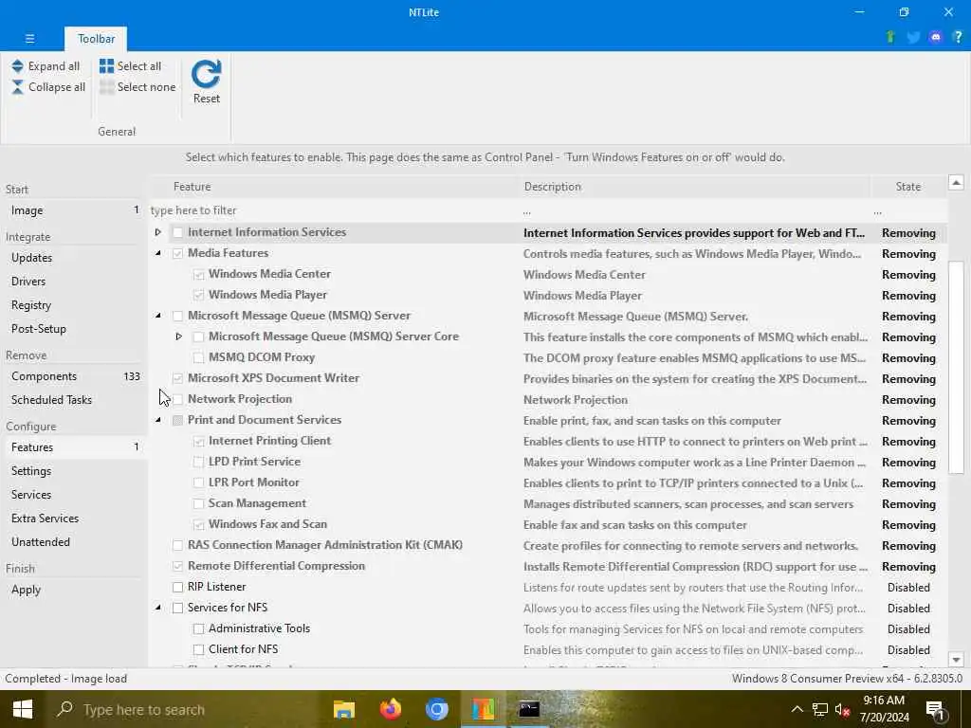The height and width of the screenshot is (728, 971).
Task: Open the Command Prompt taskbar icon
Action: pos(529,709)
